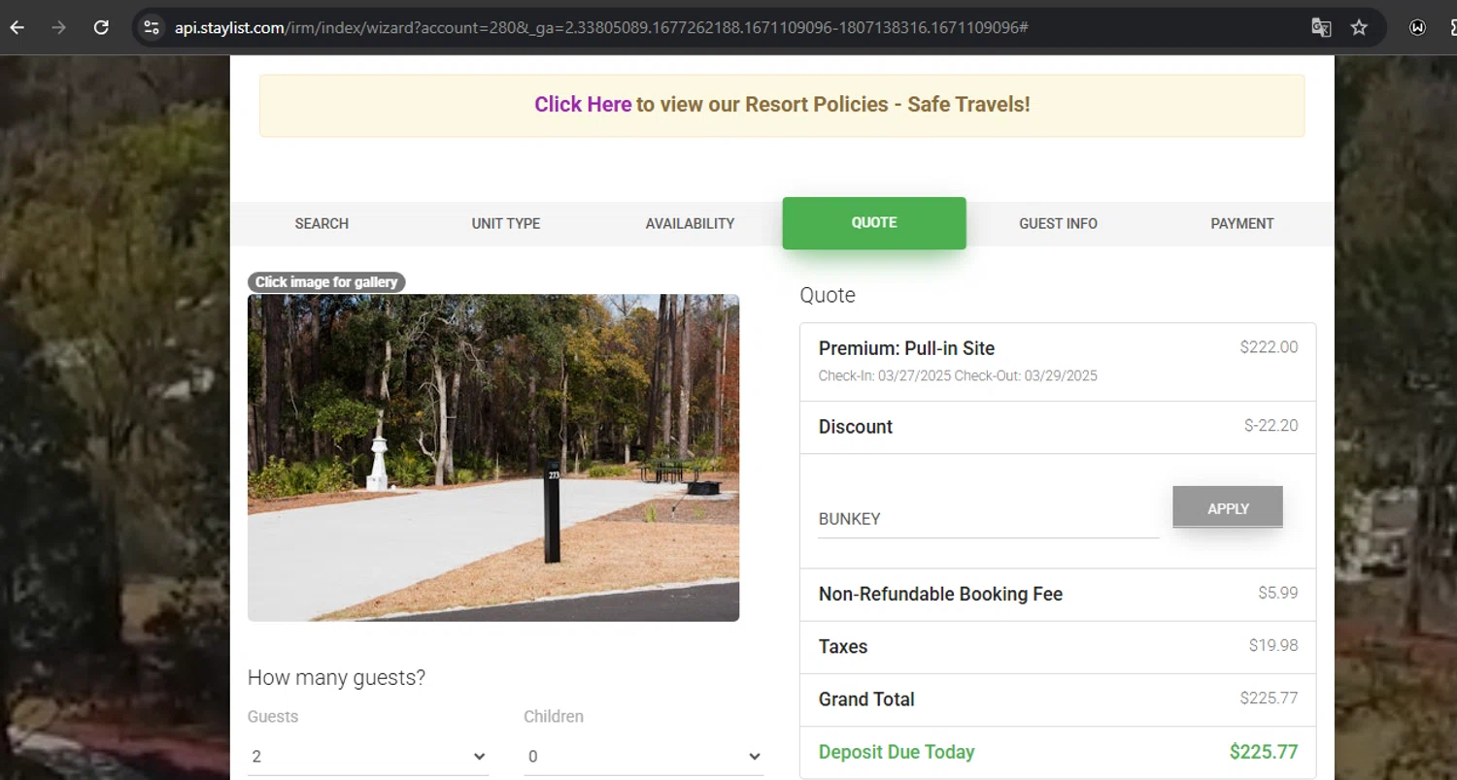Click the $222.00 site price

pyautogui.click(x=1269, y=347)
